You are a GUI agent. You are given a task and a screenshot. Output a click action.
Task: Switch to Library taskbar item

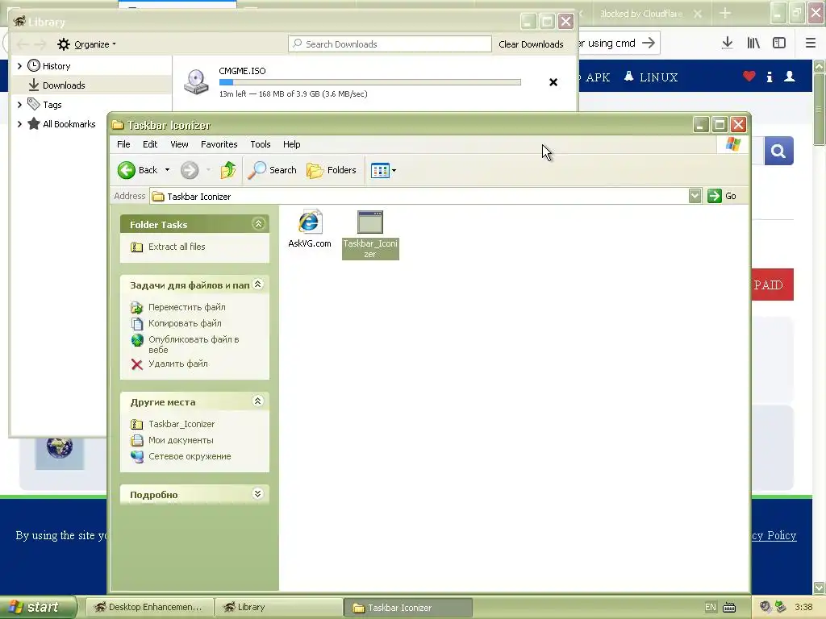point(278,607)
